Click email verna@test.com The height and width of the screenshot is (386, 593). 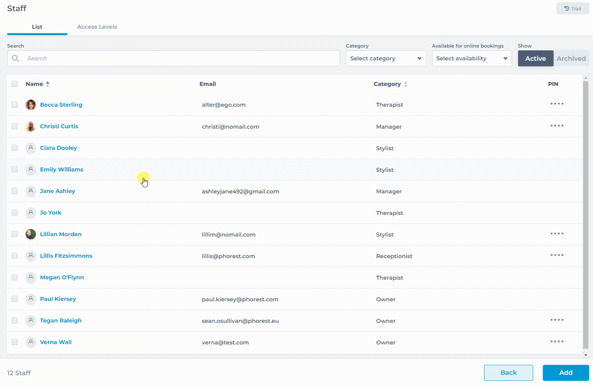coord(225,342)
